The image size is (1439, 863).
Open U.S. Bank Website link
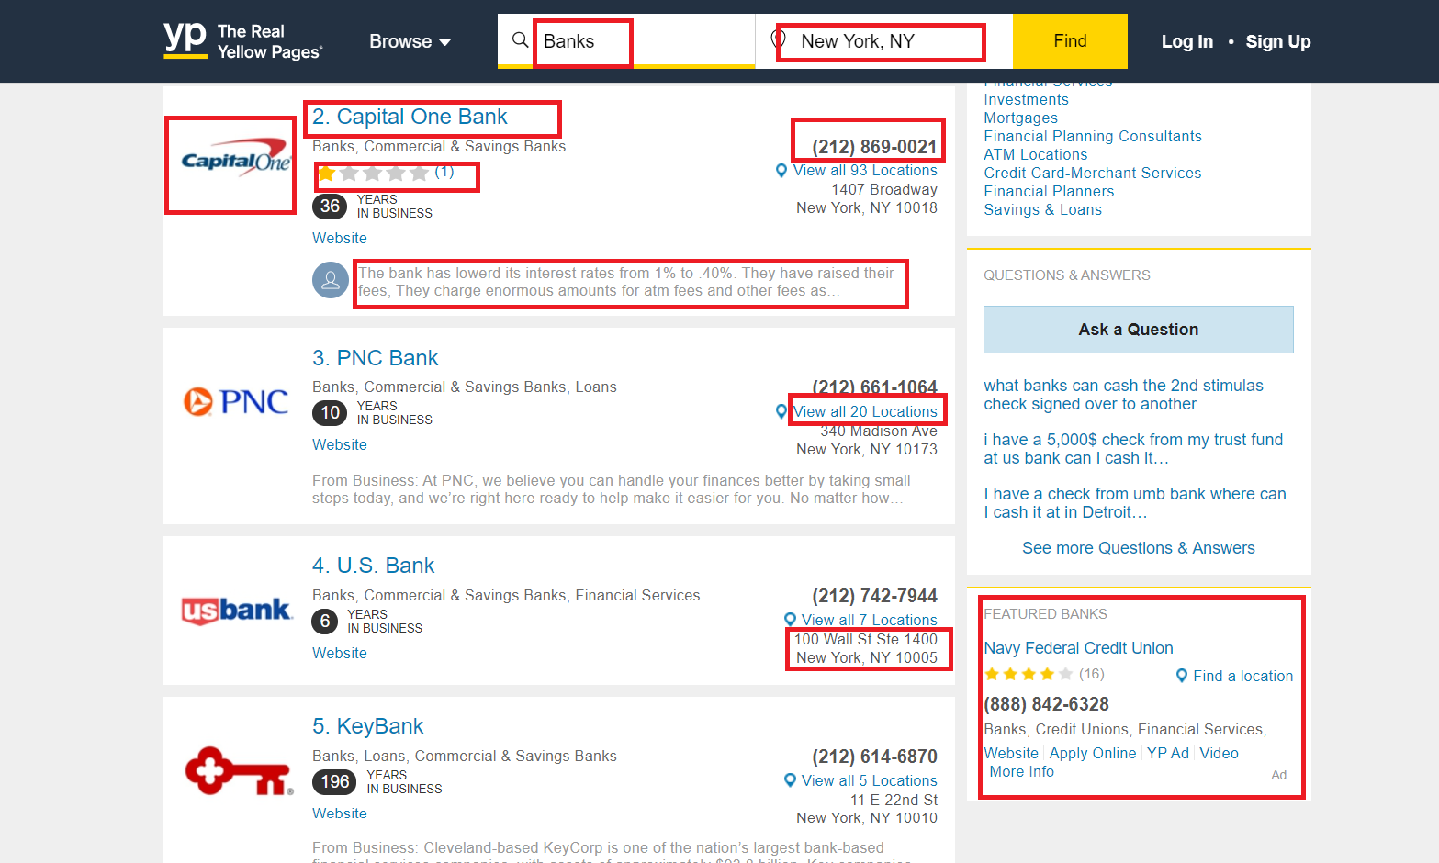pos(340,653)
